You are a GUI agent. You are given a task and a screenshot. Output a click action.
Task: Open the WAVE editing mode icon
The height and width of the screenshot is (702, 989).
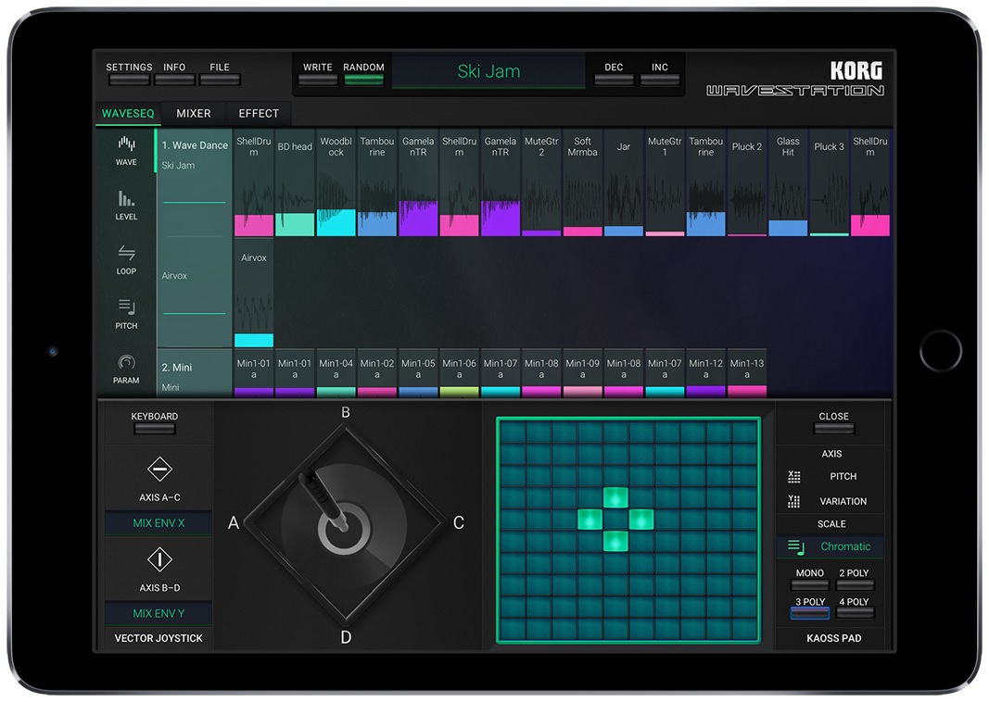pyautogui.click(x=126, y=144)
